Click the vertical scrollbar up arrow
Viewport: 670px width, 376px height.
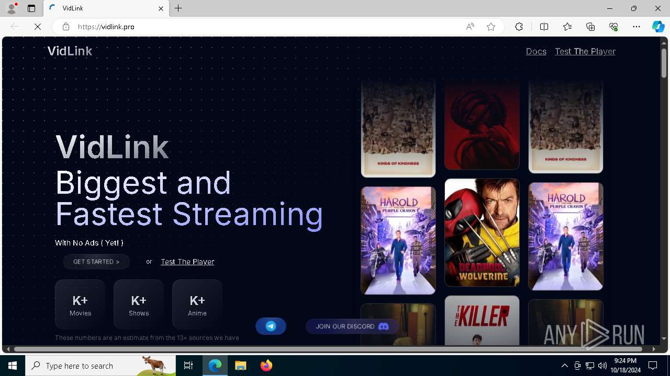click(x=664, y=42)
